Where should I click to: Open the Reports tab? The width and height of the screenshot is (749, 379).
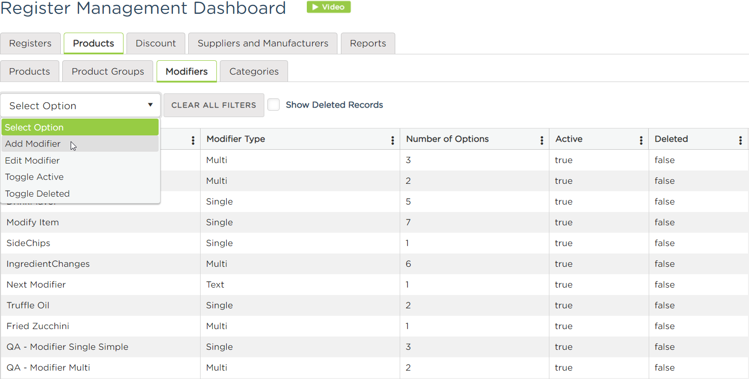tap(368, 43)
